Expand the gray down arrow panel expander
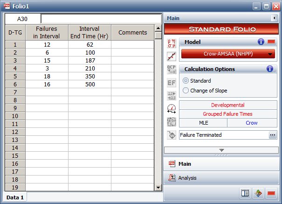Viewport: 282px width, 204px height. click(x=221, y=150)
